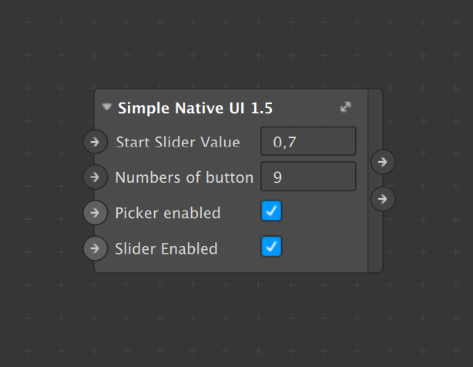Click the Start Slider Value label
The width and height of the screenshot is (473, 367).
(x=177, y=142)
